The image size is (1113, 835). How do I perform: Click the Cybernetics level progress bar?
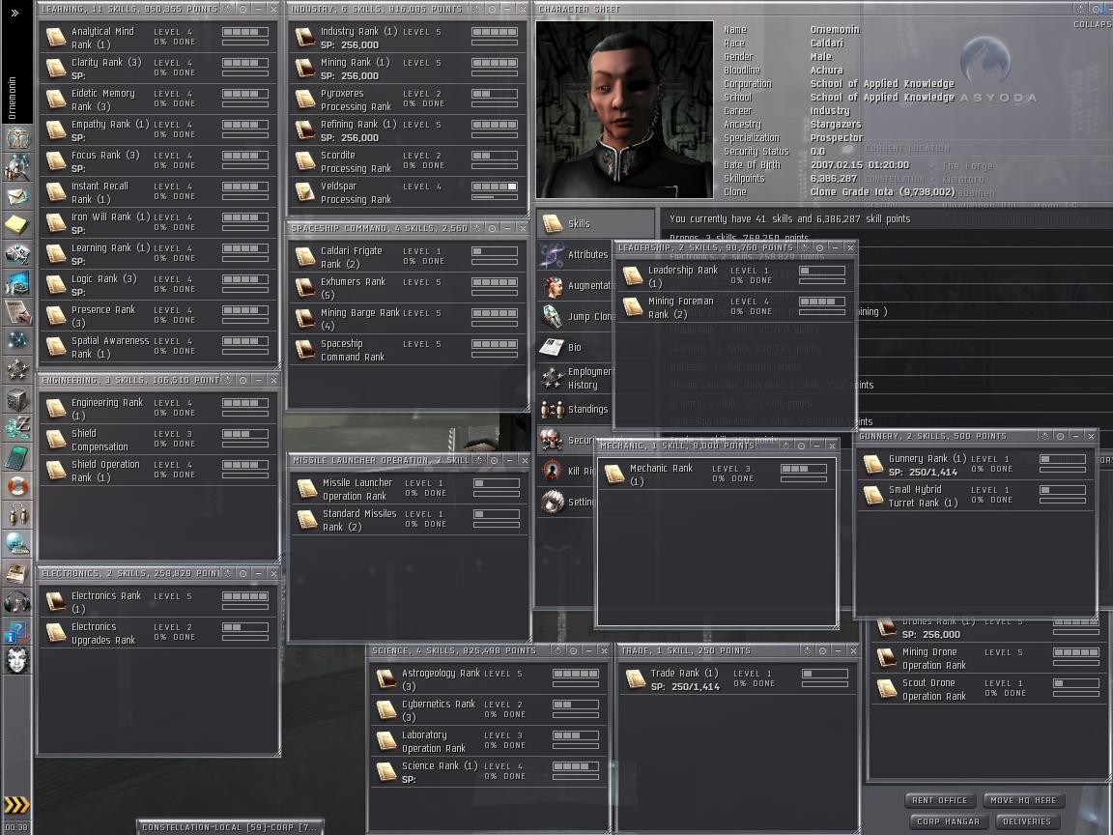pyautogui.click(x=576, y=705)
